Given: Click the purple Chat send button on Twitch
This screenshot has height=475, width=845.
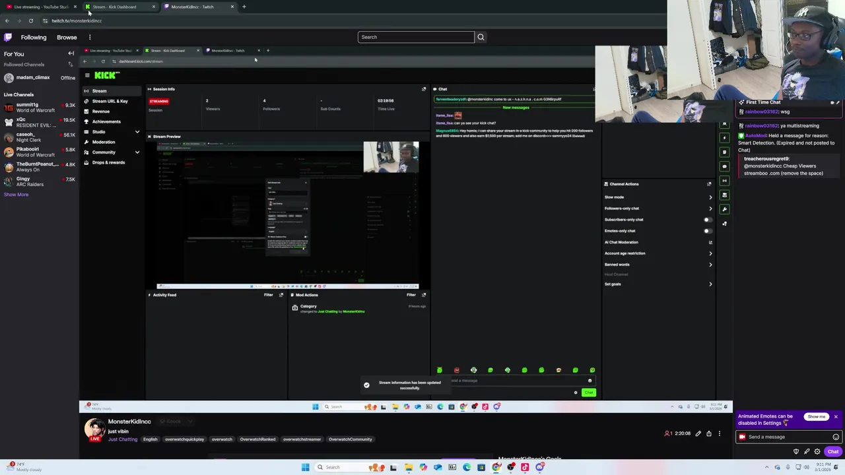Looking at the screenshot, I should click(833, 452).
